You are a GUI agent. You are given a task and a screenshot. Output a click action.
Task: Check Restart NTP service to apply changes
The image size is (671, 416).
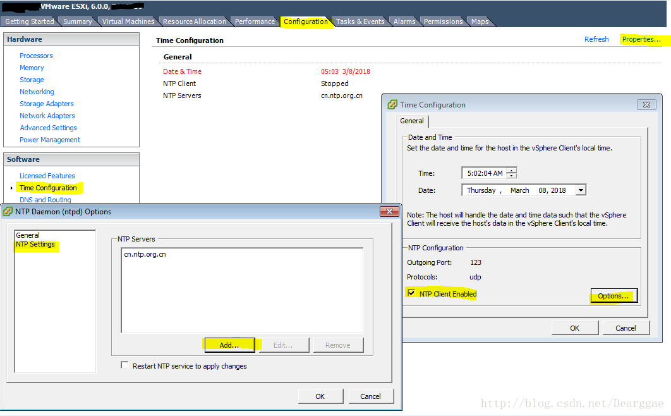124,365
